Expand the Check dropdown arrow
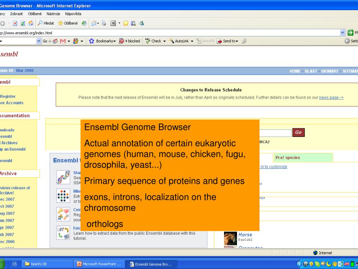 tap(164, 41)
